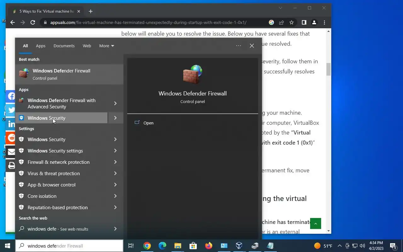This screenshot has height=252, width=403.
Task: Switch to the Web search tab
Action: pos(87,46)
